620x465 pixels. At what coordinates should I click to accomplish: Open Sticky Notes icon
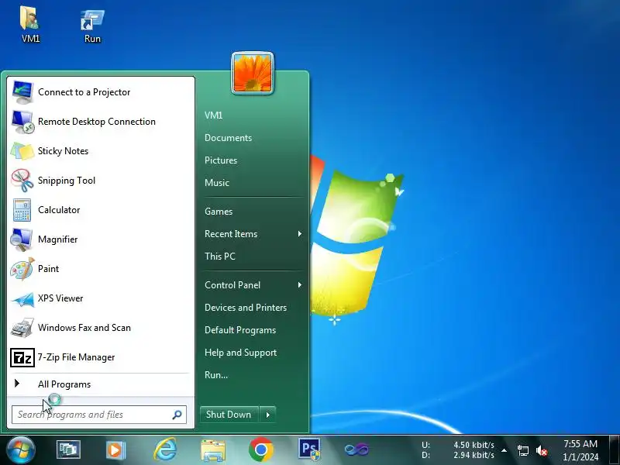(22, 151)
